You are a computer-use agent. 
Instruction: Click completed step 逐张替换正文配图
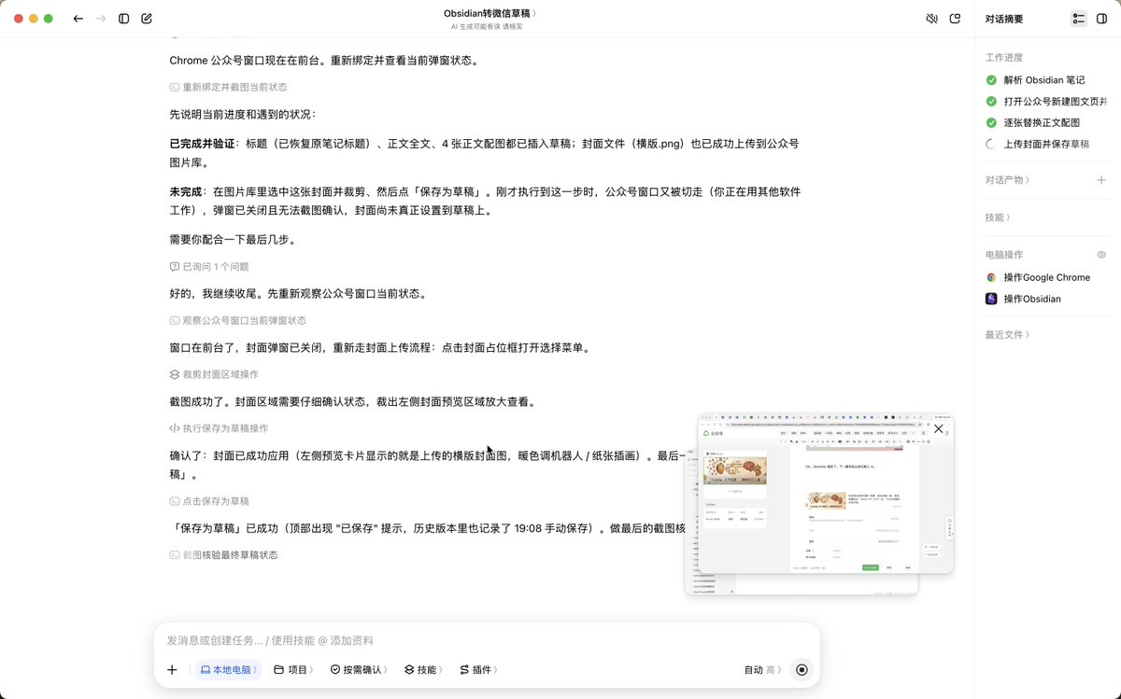pyautogui.click(x=1041, y=122)
